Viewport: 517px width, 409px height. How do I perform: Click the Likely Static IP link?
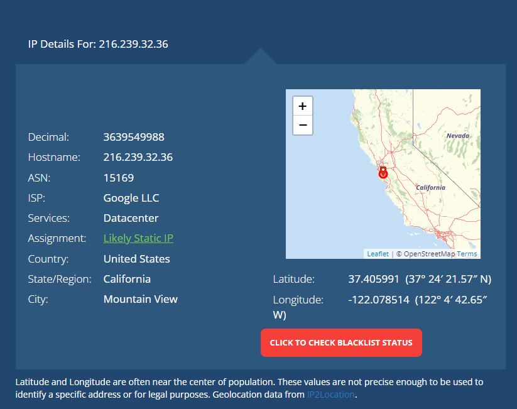(138, 238)
